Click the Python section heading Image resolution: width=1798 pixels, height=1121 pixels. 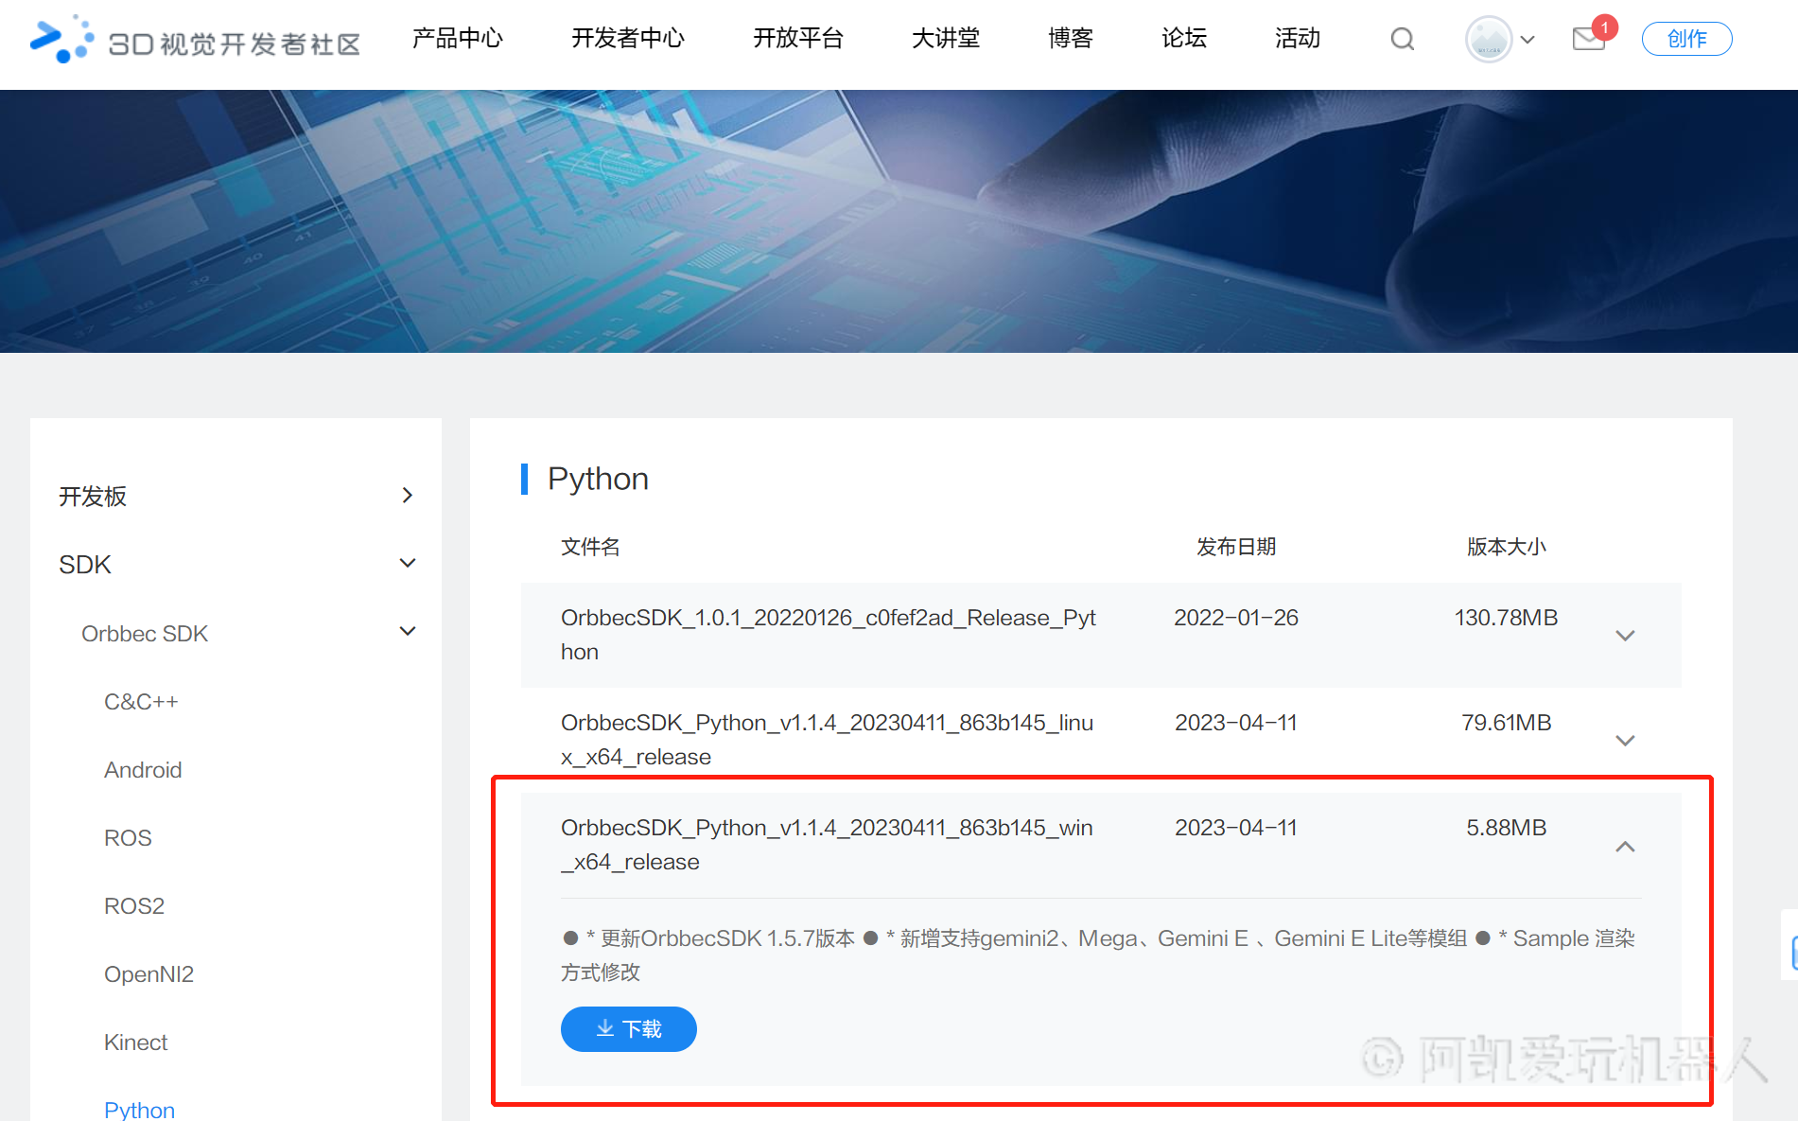coord(598,479)
